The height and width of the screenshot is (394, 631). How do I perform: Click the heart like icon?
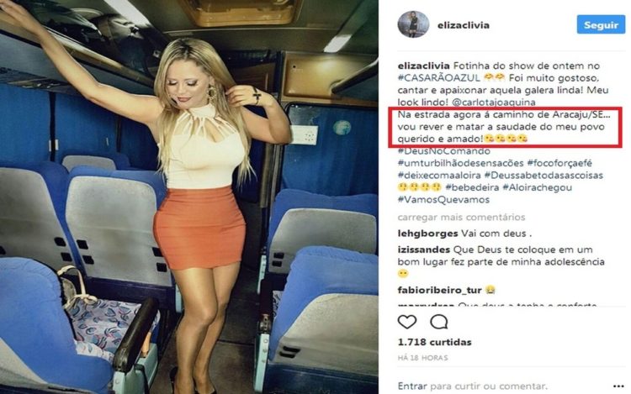pos(407,322)
